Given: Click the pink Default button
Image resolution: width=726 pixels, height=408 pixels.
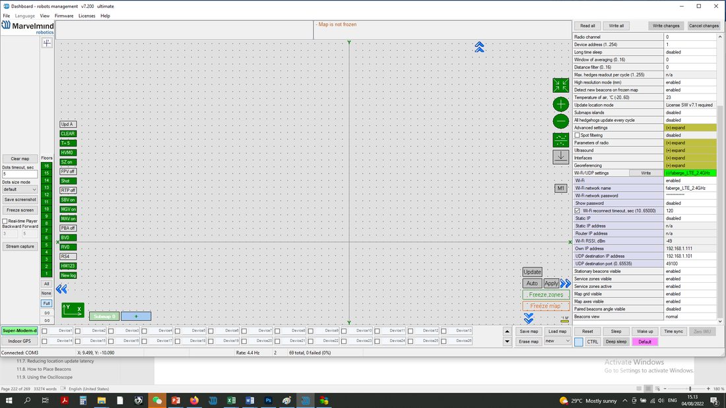Looking at the screenshot, I should point(645,342).
